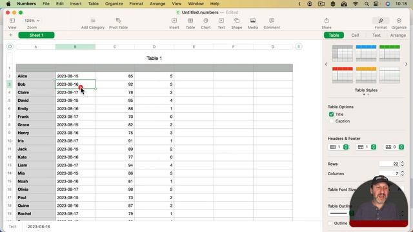The width and height of the screenshot is (413, 232).
Task: Click the Share toolbar icon
Action: [327, 21]
